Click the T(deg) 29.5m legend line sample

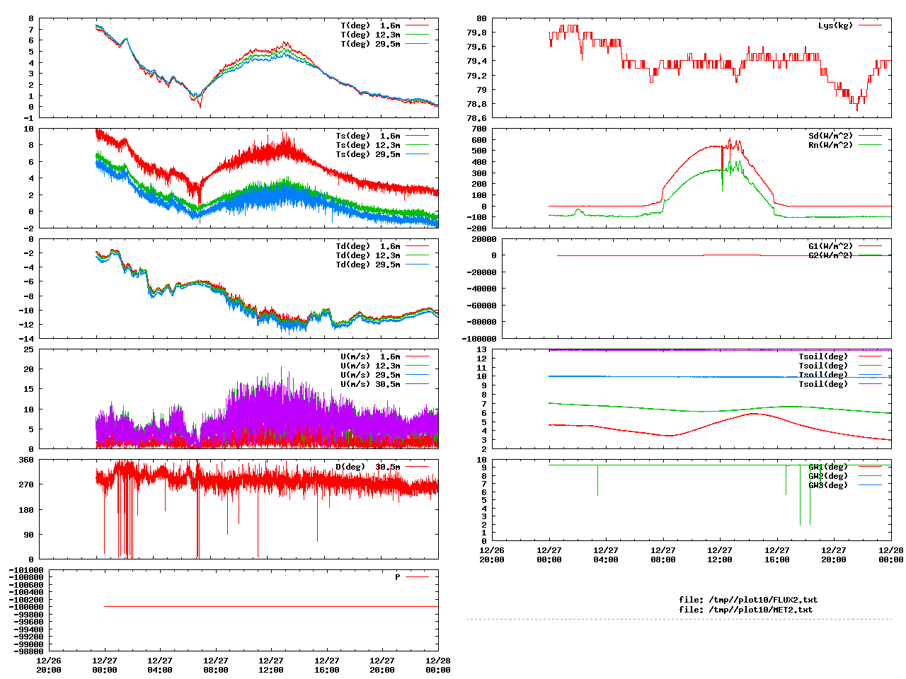click(418, 44)
